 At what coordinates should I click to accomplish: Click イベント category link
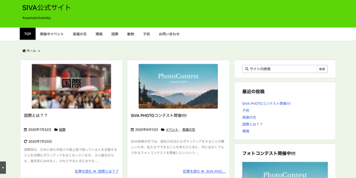[172, 130]
